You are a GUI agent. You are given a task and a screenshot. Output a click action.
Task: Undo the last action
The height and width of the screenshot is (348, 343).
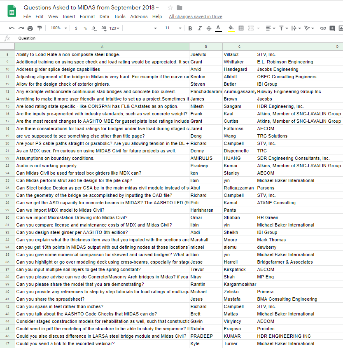[x=12, y=28]
